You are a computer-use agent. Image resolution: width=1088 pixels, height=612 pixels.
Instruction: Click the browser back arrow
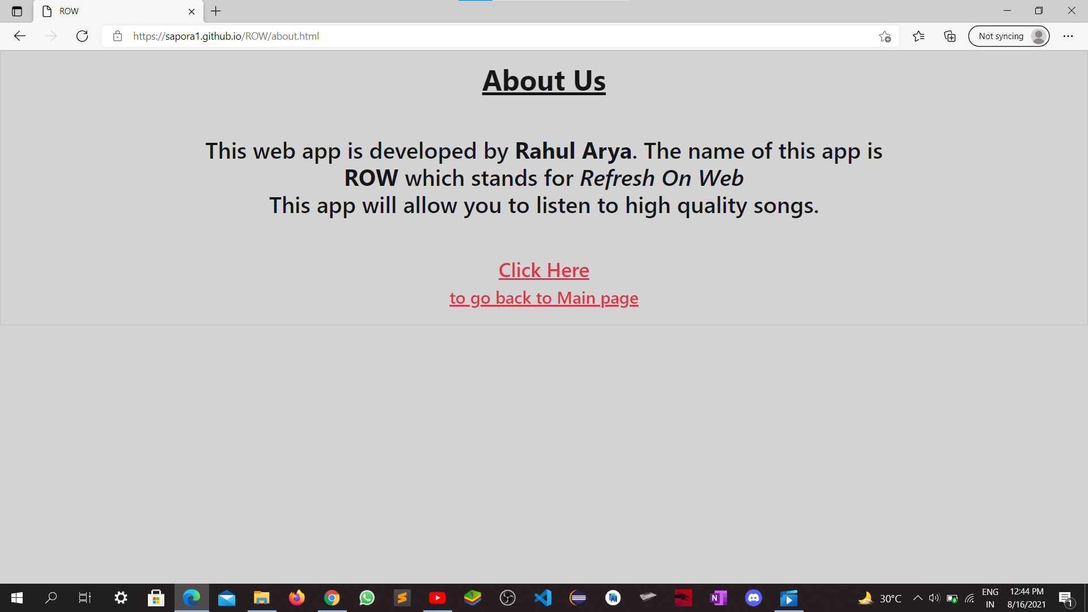20,36
